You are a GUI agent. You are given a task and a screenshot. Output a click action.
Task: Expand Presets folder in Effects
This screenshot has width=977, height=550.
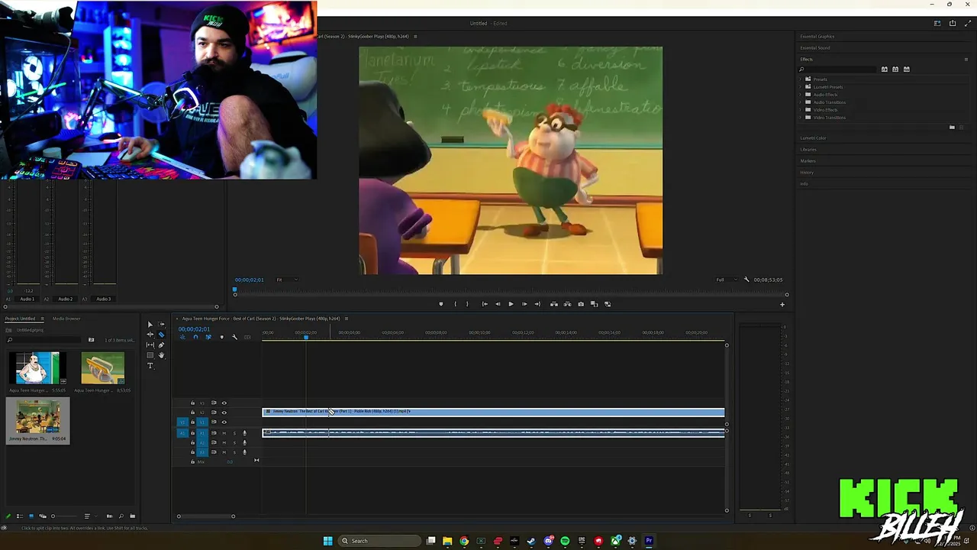click(x=801, y=79)
